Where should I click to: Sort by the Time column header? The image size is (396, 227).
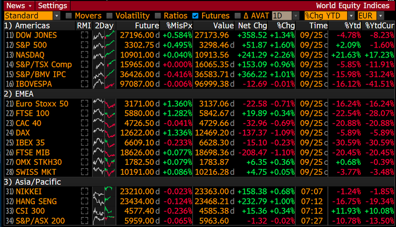coord(319,26)
